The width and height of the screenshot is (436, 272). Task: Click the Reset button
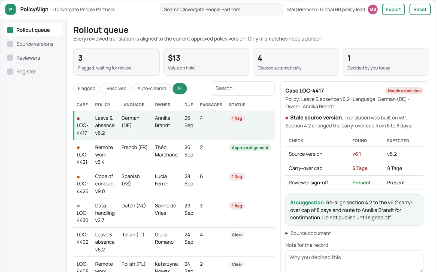pos(420,10)
